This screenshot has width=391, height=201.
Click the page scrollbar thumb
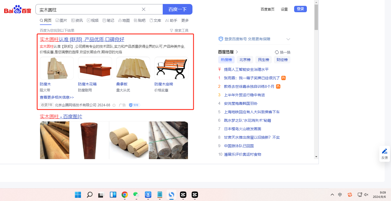pyautogui.click(x=316, y=17)
